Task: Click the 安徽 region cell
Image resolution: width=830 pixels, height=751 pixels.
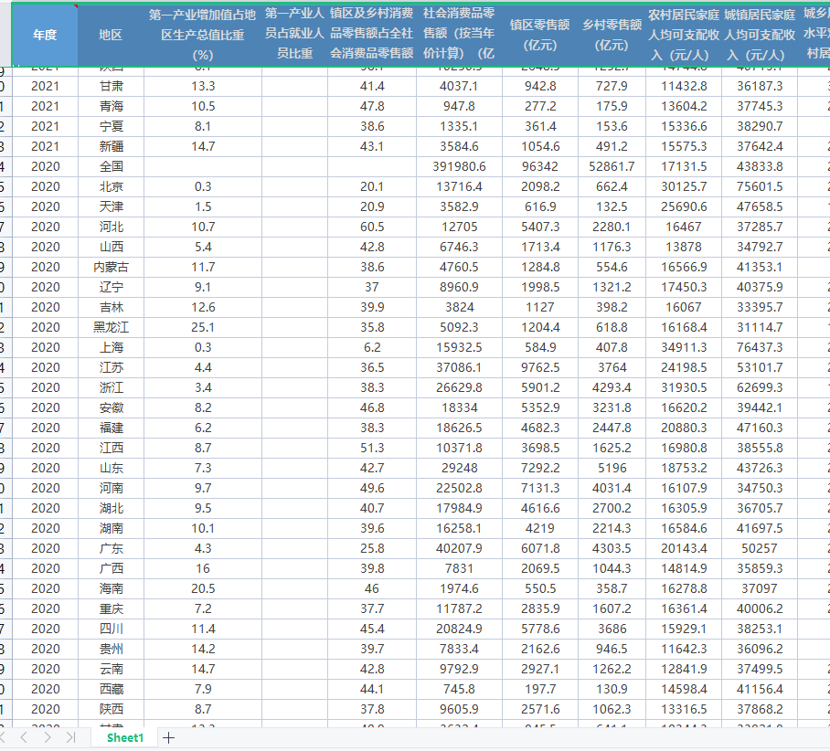Action: [111, 408]
